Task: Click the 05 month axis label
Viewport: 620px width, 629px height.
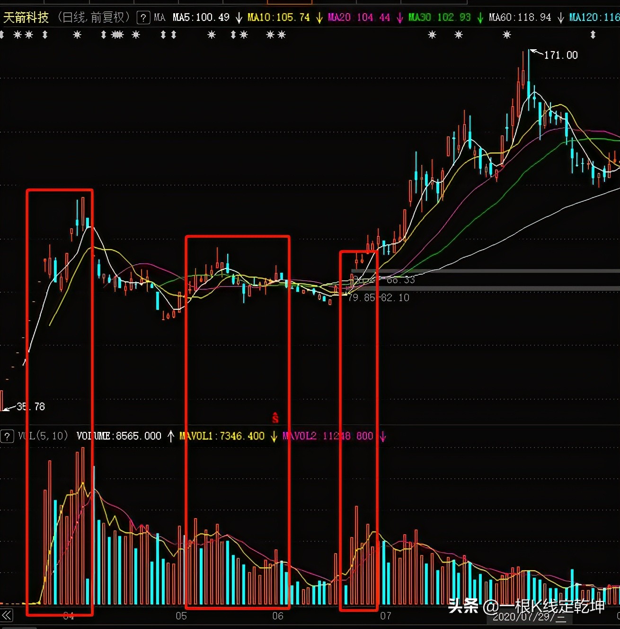Action: pos(181,616)
